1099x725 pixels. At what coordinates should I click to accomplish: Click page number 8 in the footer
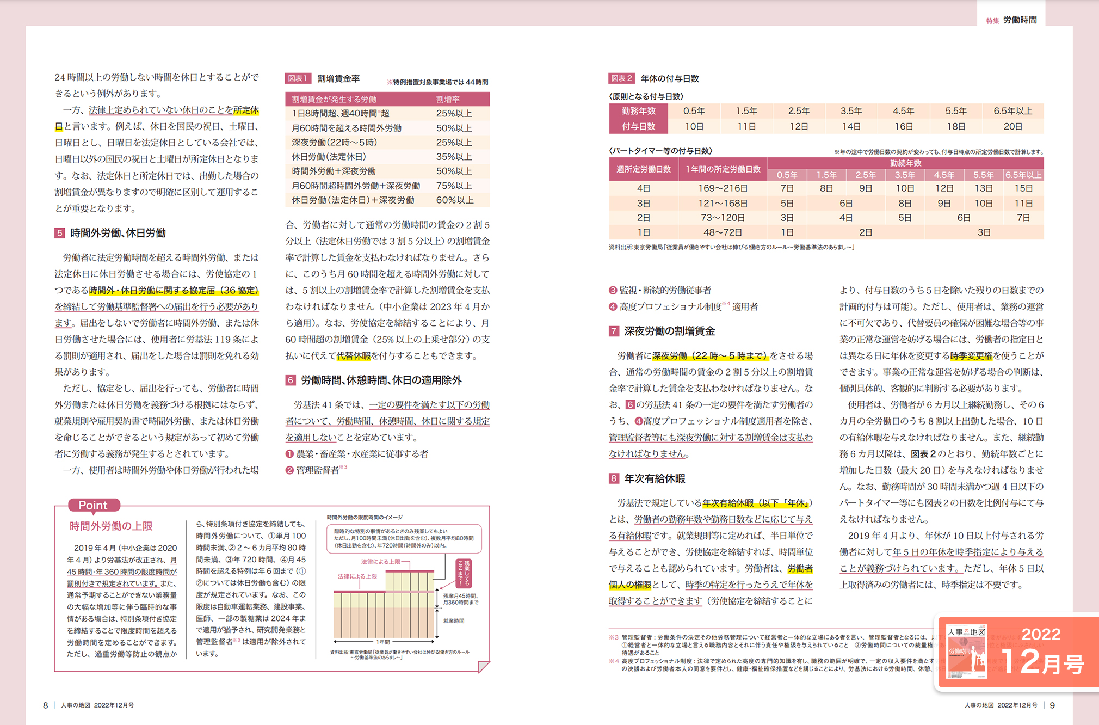(46, 705)
